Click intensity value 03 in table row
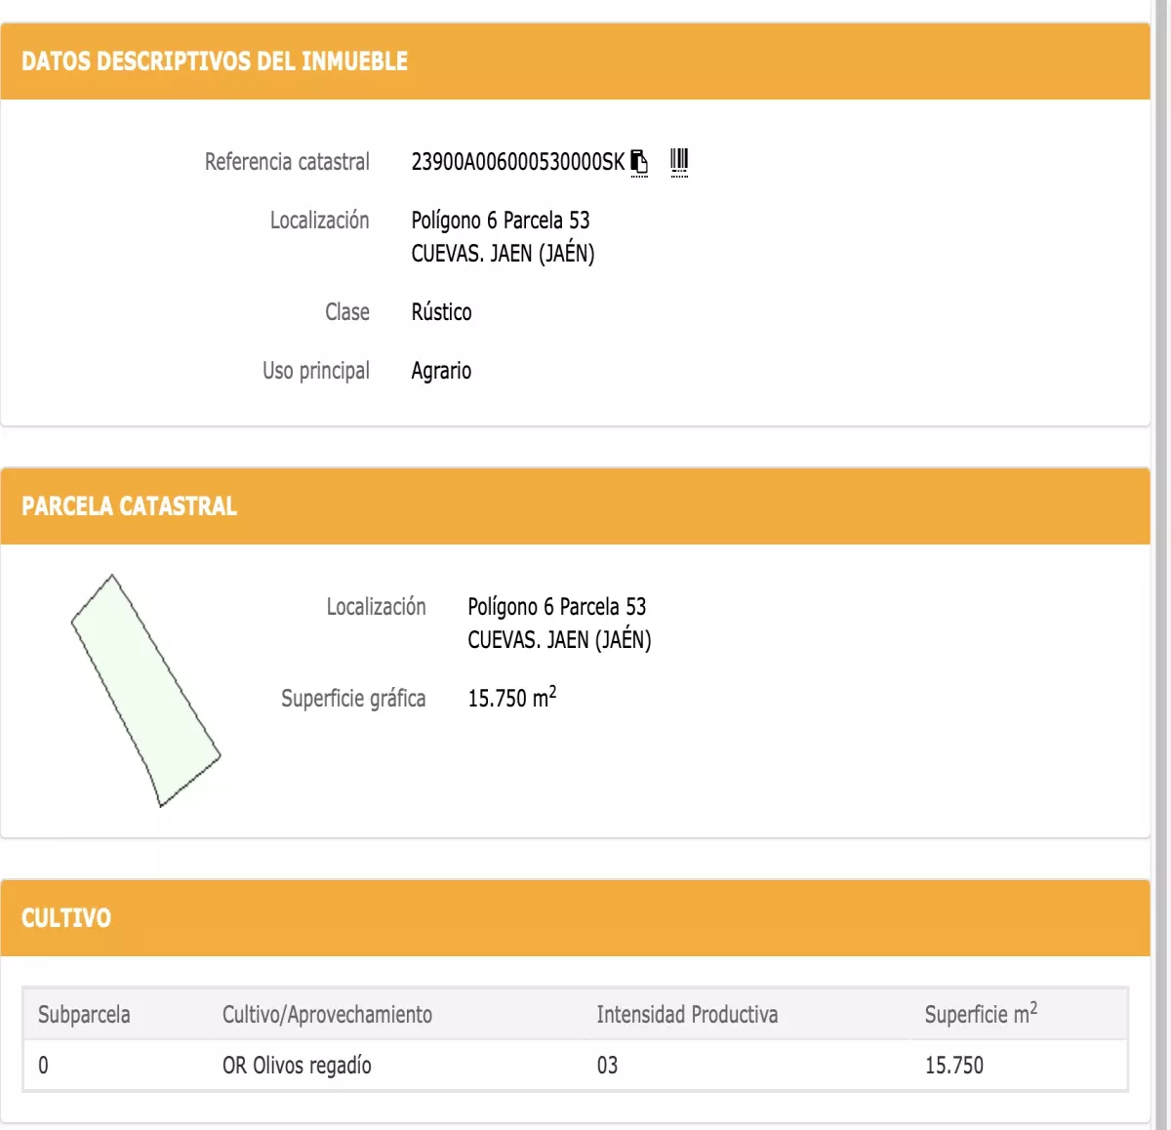This screenshot has height=1130, width=1171. click(x=607, y=1066)
